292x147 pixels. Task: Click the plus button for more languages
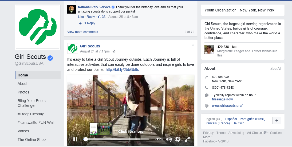point(277,121)
